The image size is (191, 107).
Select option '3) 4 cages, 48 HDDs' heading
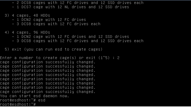click(x=27, y=15)
